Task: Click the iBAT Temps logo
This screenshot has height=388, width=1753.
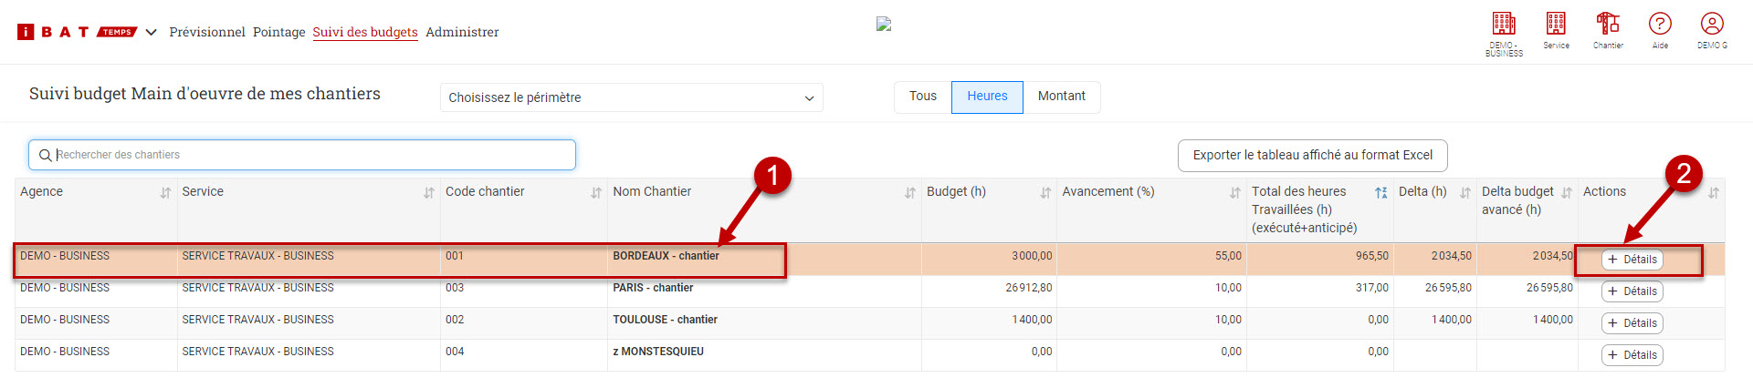Action: click(x=77, y=32)
